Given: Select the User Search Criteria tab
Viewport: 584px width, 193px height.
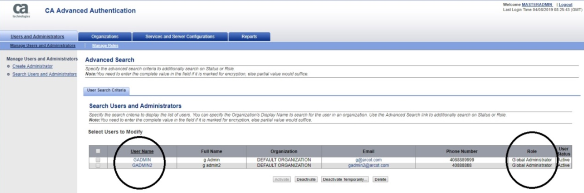Looking at the screenshot, I should coord(106,91).
